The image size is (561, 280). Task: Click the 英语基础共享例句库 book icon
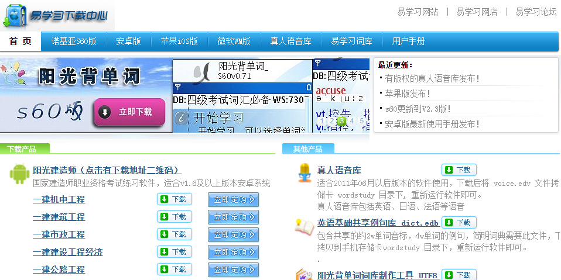pos(304,227)
